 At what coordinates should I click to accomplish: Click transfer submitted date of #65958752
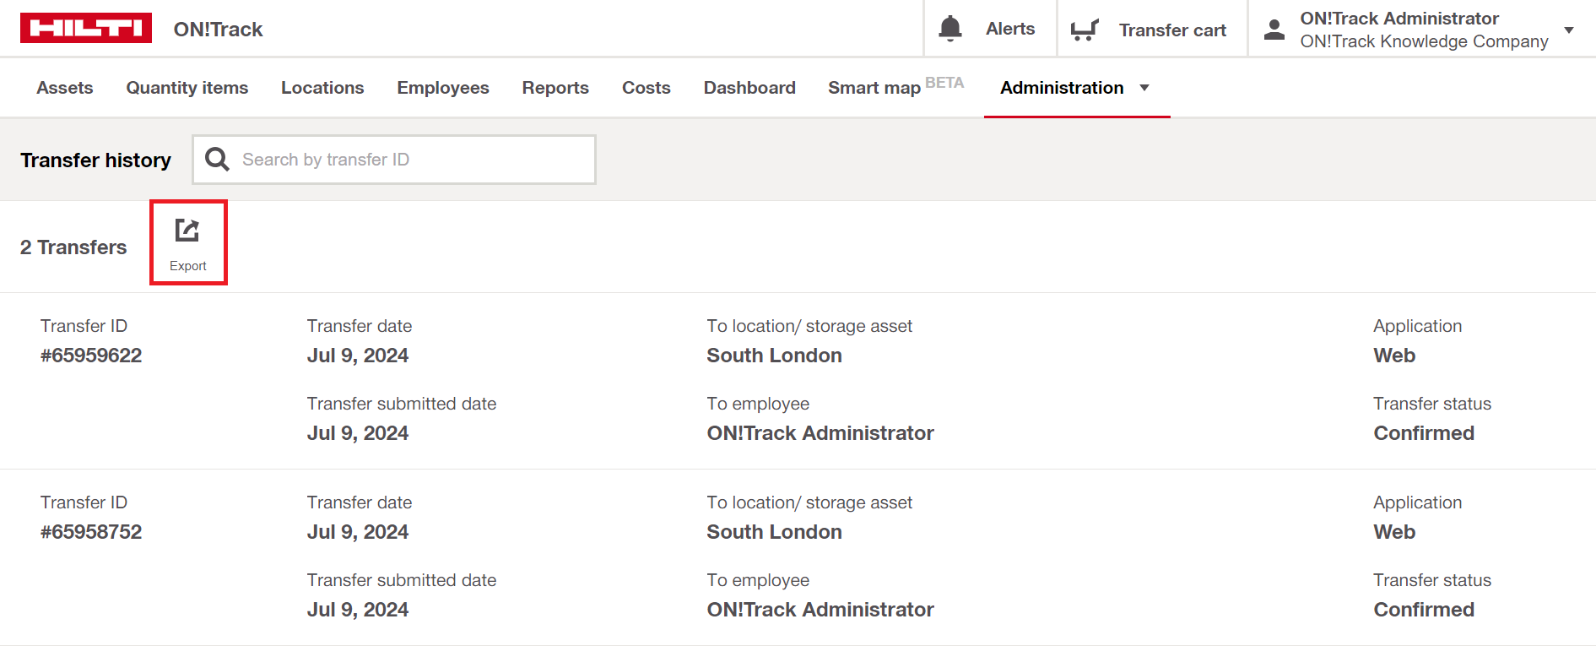tap(358, 610)
